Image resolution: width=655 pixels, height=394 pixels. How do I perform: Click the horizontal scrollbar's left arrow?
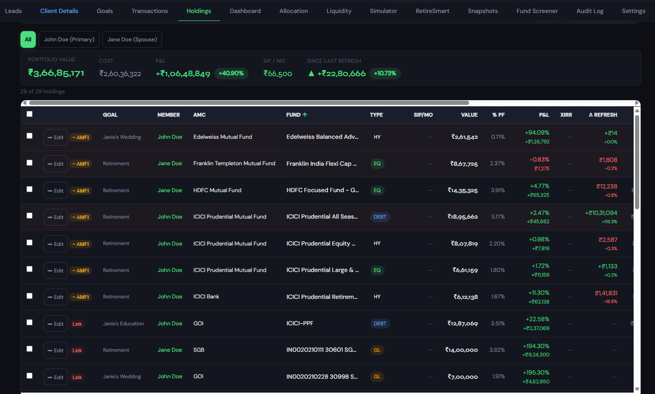click(x=24, y=103)
